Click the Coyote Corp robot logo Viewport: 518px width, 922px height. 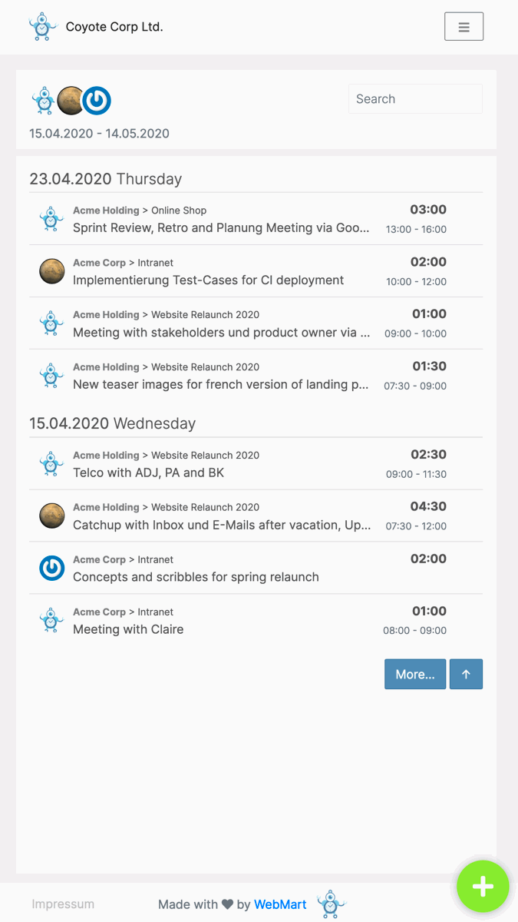point(43,27)
